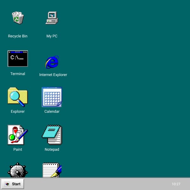Open the Recycle Bin desktop icon
Viewport: 190px width, 190px height.
pos(18,18)
